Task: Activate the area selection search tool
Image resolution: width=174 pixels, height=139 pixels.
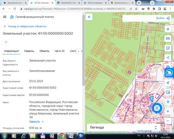Action: pyautogui.click(x=168, y=48)
